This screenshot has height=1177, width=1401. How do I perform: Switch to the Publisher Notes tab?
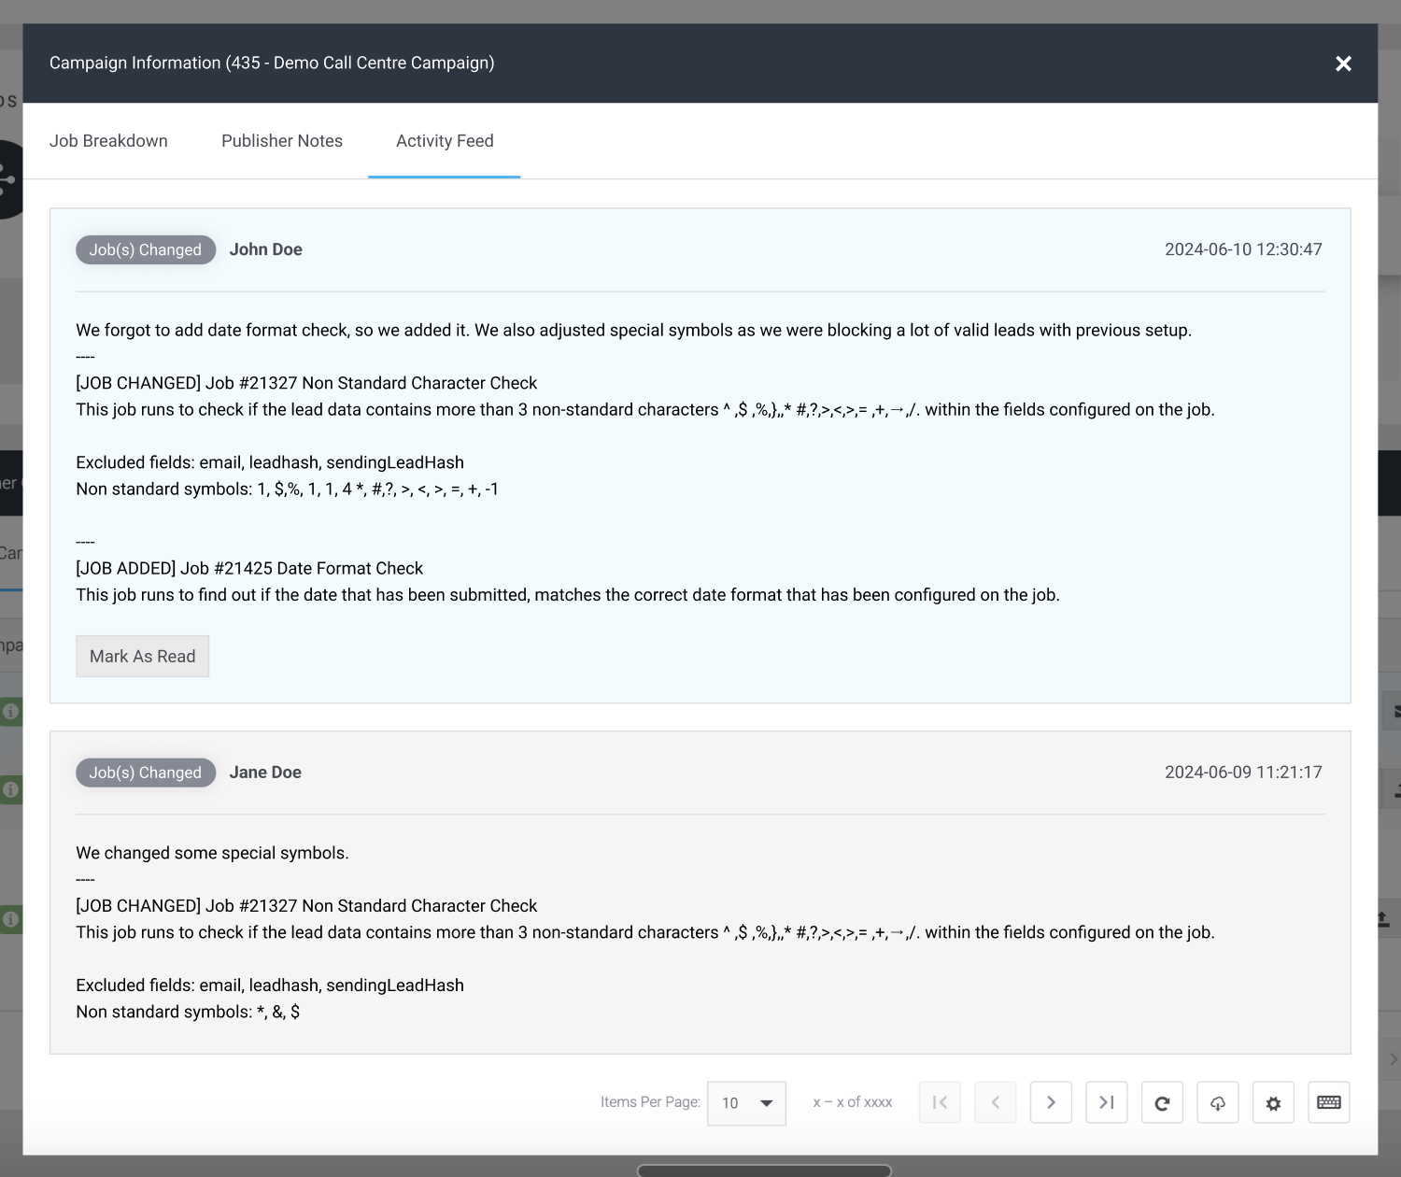tap(282, 141)
